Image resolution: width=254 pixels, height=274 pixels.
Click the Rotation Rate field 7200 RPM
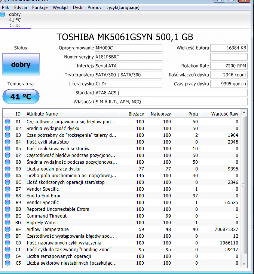[229, 66]
